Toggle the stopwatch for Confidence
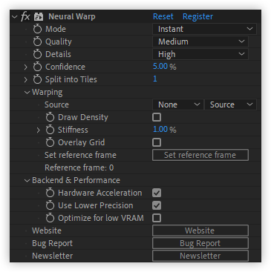 [x=37, y=67]
